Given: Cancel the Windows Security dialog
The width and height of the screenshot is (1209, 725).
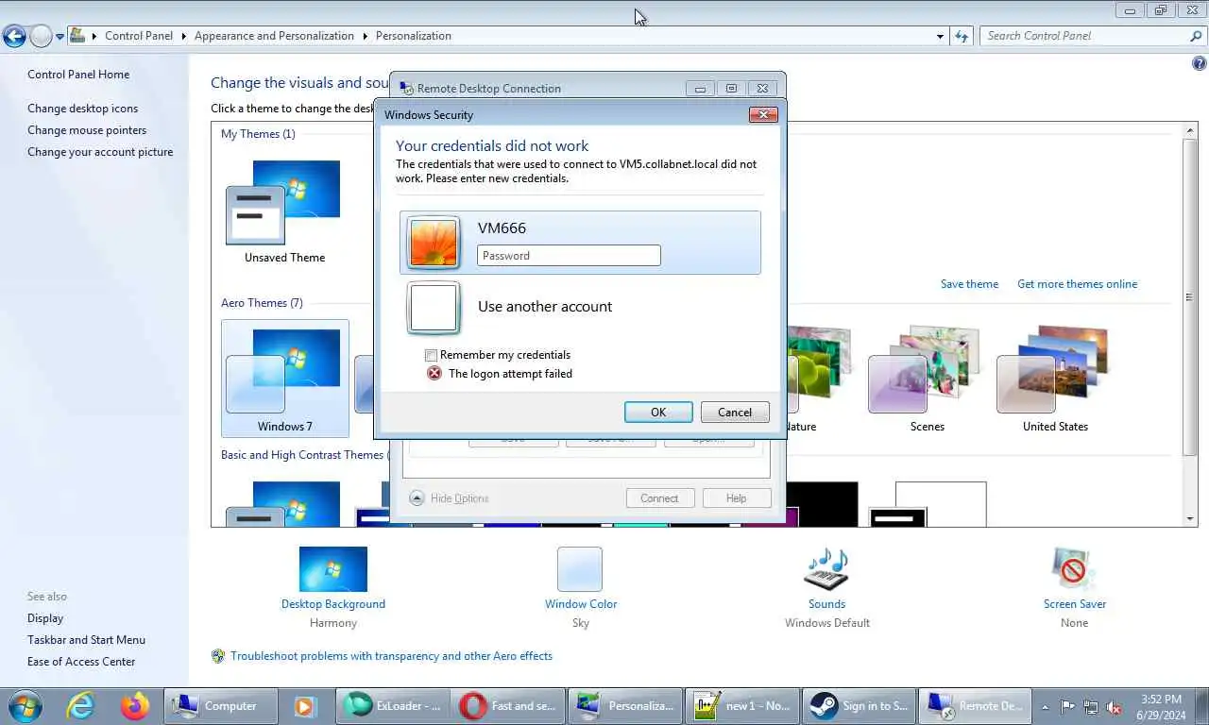Looking at the screenshot, I should click(734, 412).
